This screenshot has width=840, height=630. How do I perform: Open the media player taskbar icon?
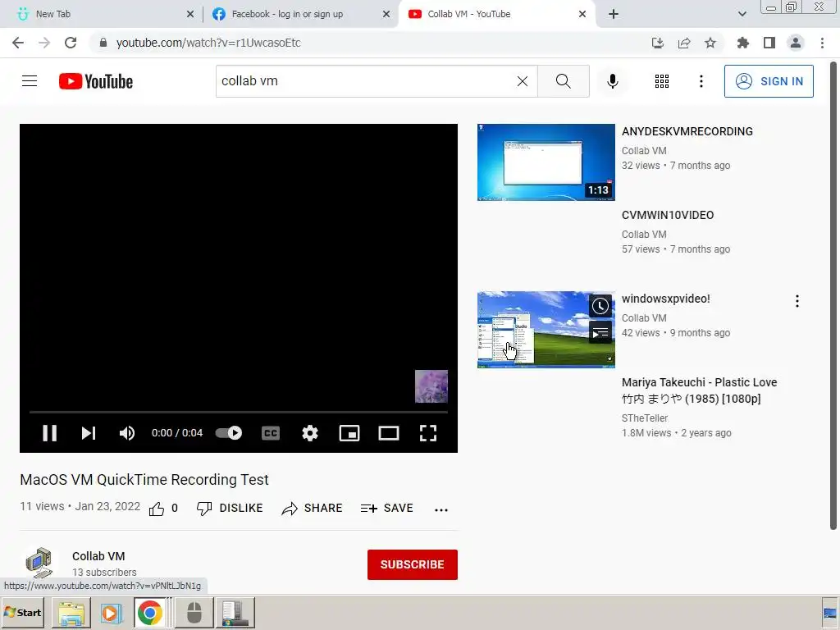click(x=111, y=612)
